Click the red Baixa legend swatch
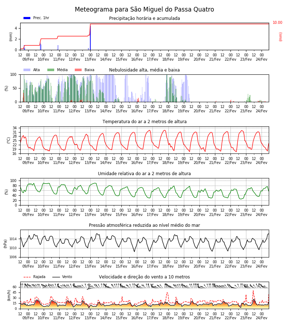289x325 pixels. (x=78, y=70)
